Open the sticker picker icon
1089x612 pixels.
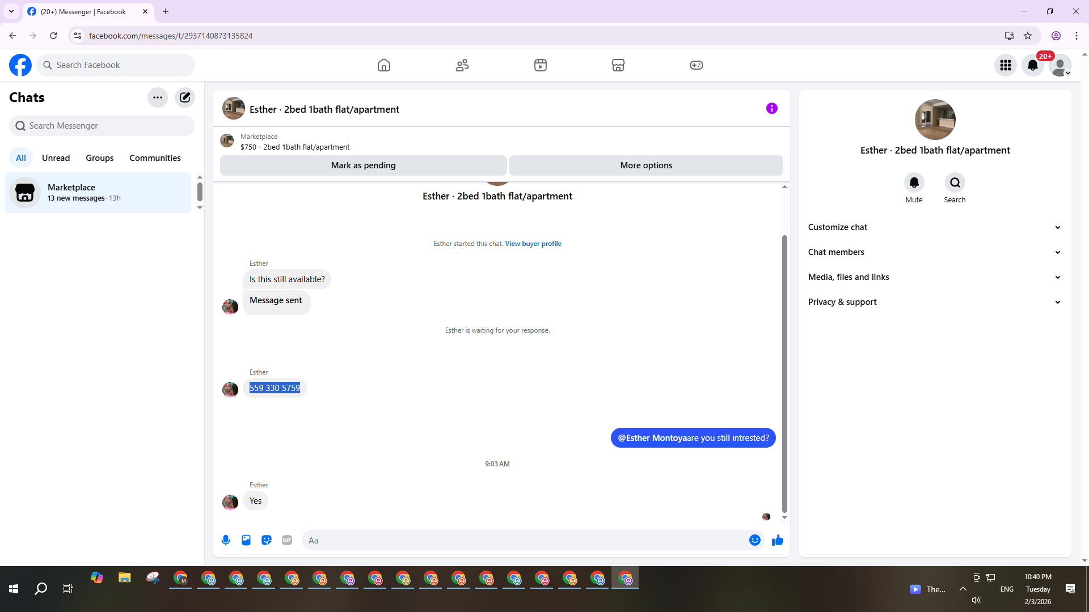[267, 540]
